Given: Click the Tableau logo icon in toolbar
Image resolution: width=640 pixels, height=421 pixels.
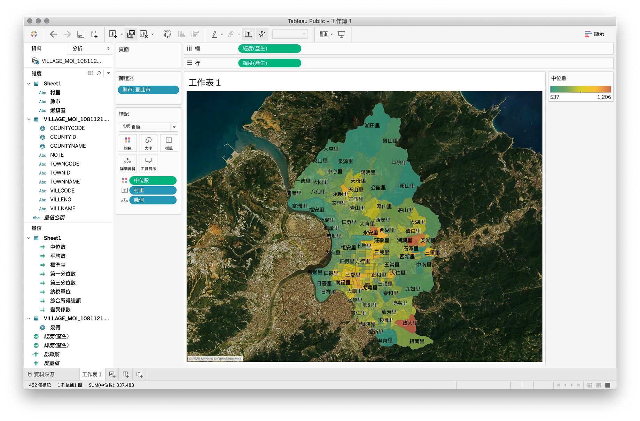Looking at the screenshot, I should click(34, 34).
